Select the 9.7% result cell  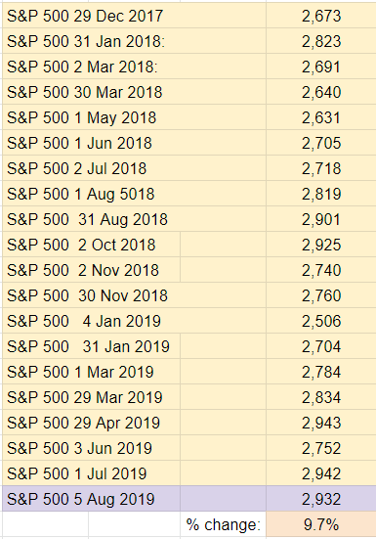tap(321, 524)
